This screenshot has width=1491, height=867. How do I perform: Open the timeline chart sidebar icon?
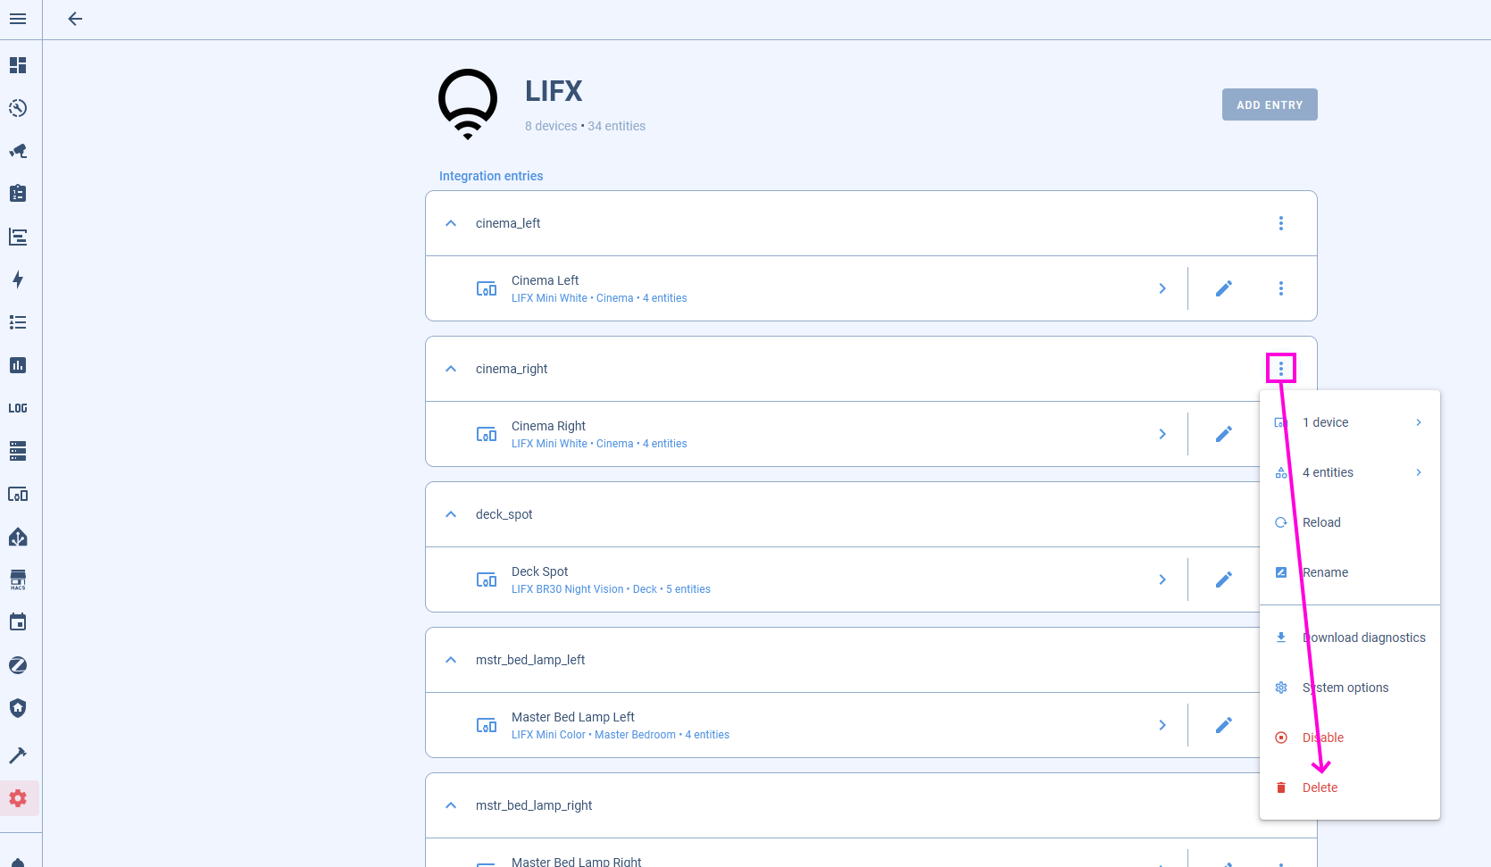point(18,237)
